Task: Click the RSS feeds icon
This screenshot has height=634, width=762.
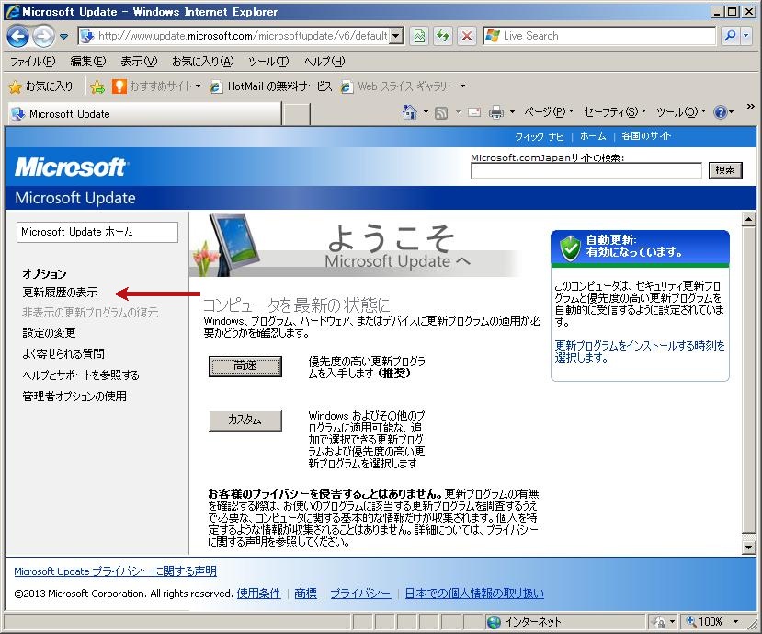Action: coord(441,113)
